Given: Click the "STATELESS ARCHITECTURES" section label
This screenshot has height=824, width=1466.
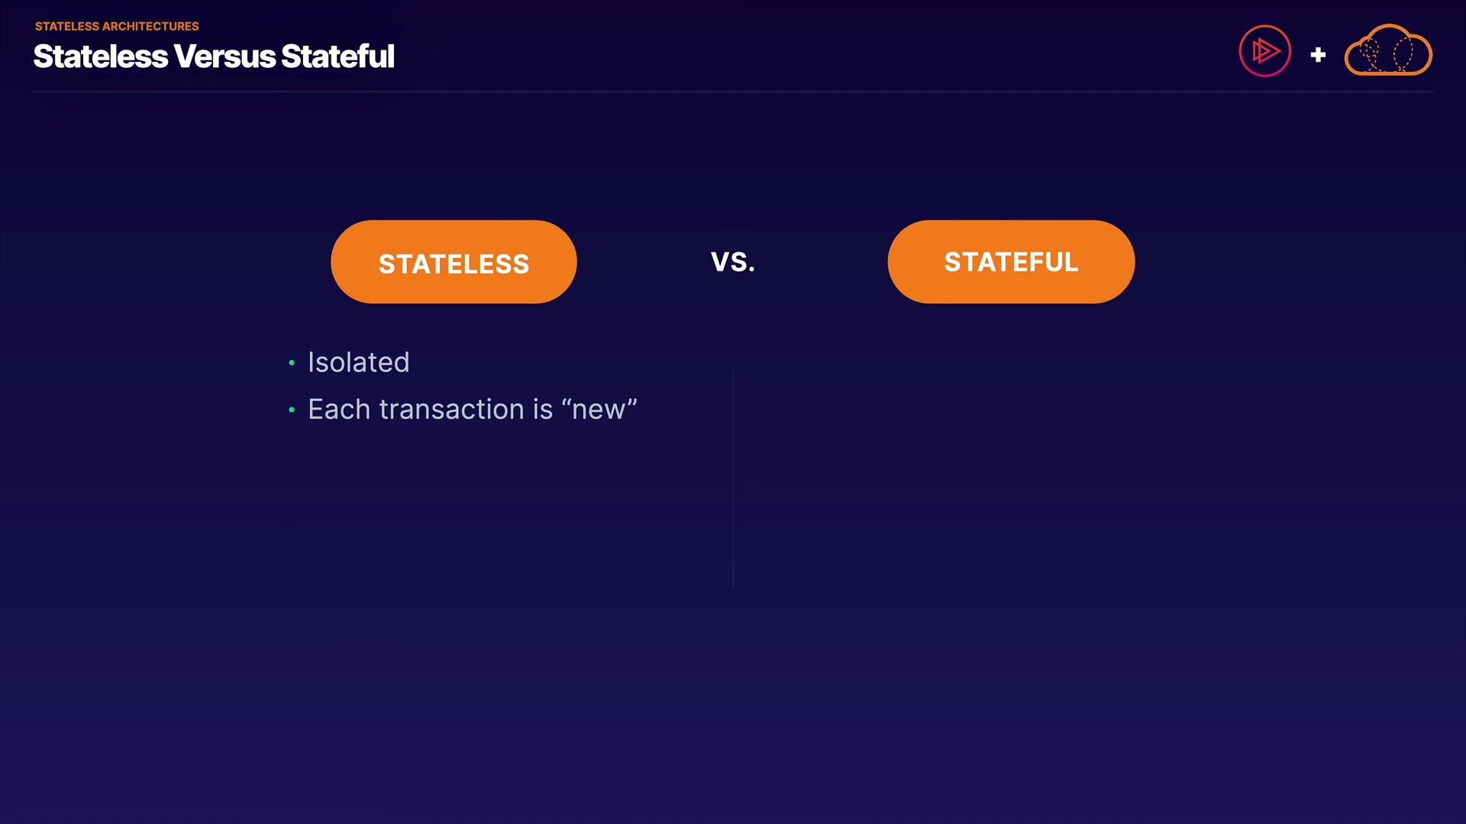Looking at the screenshot, I should click(117, 26).
